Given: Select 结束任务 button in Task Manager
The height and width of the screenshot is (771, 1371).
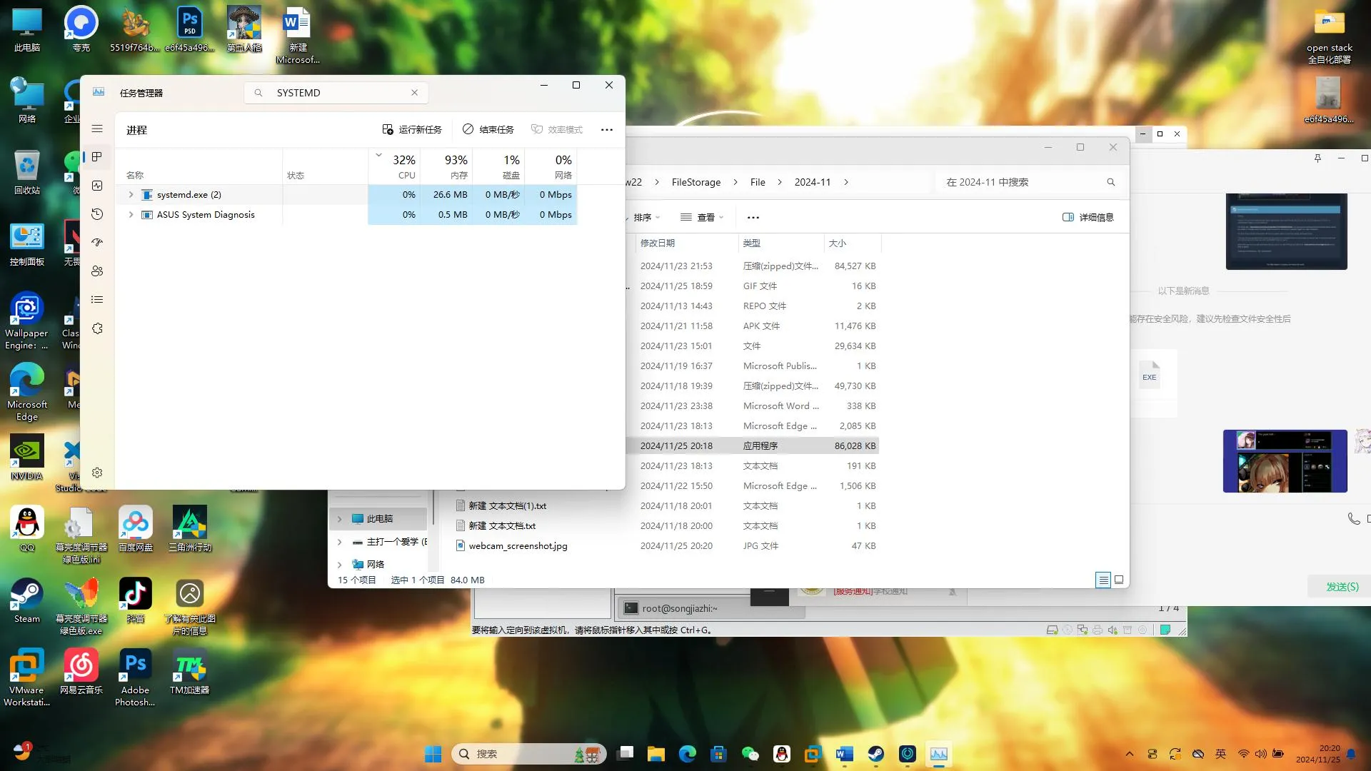Looking at the screenshot, I should point(490,129).
